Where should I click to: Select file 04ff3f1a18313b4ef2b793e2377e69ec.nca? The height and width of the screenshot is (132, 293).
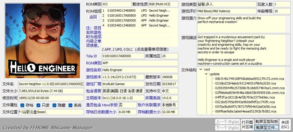pos(245,97)
